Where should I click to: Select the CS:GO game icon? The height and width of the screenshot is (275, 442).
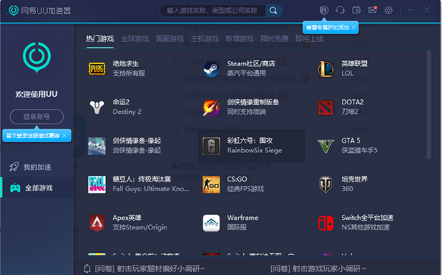tap(211, 185)
